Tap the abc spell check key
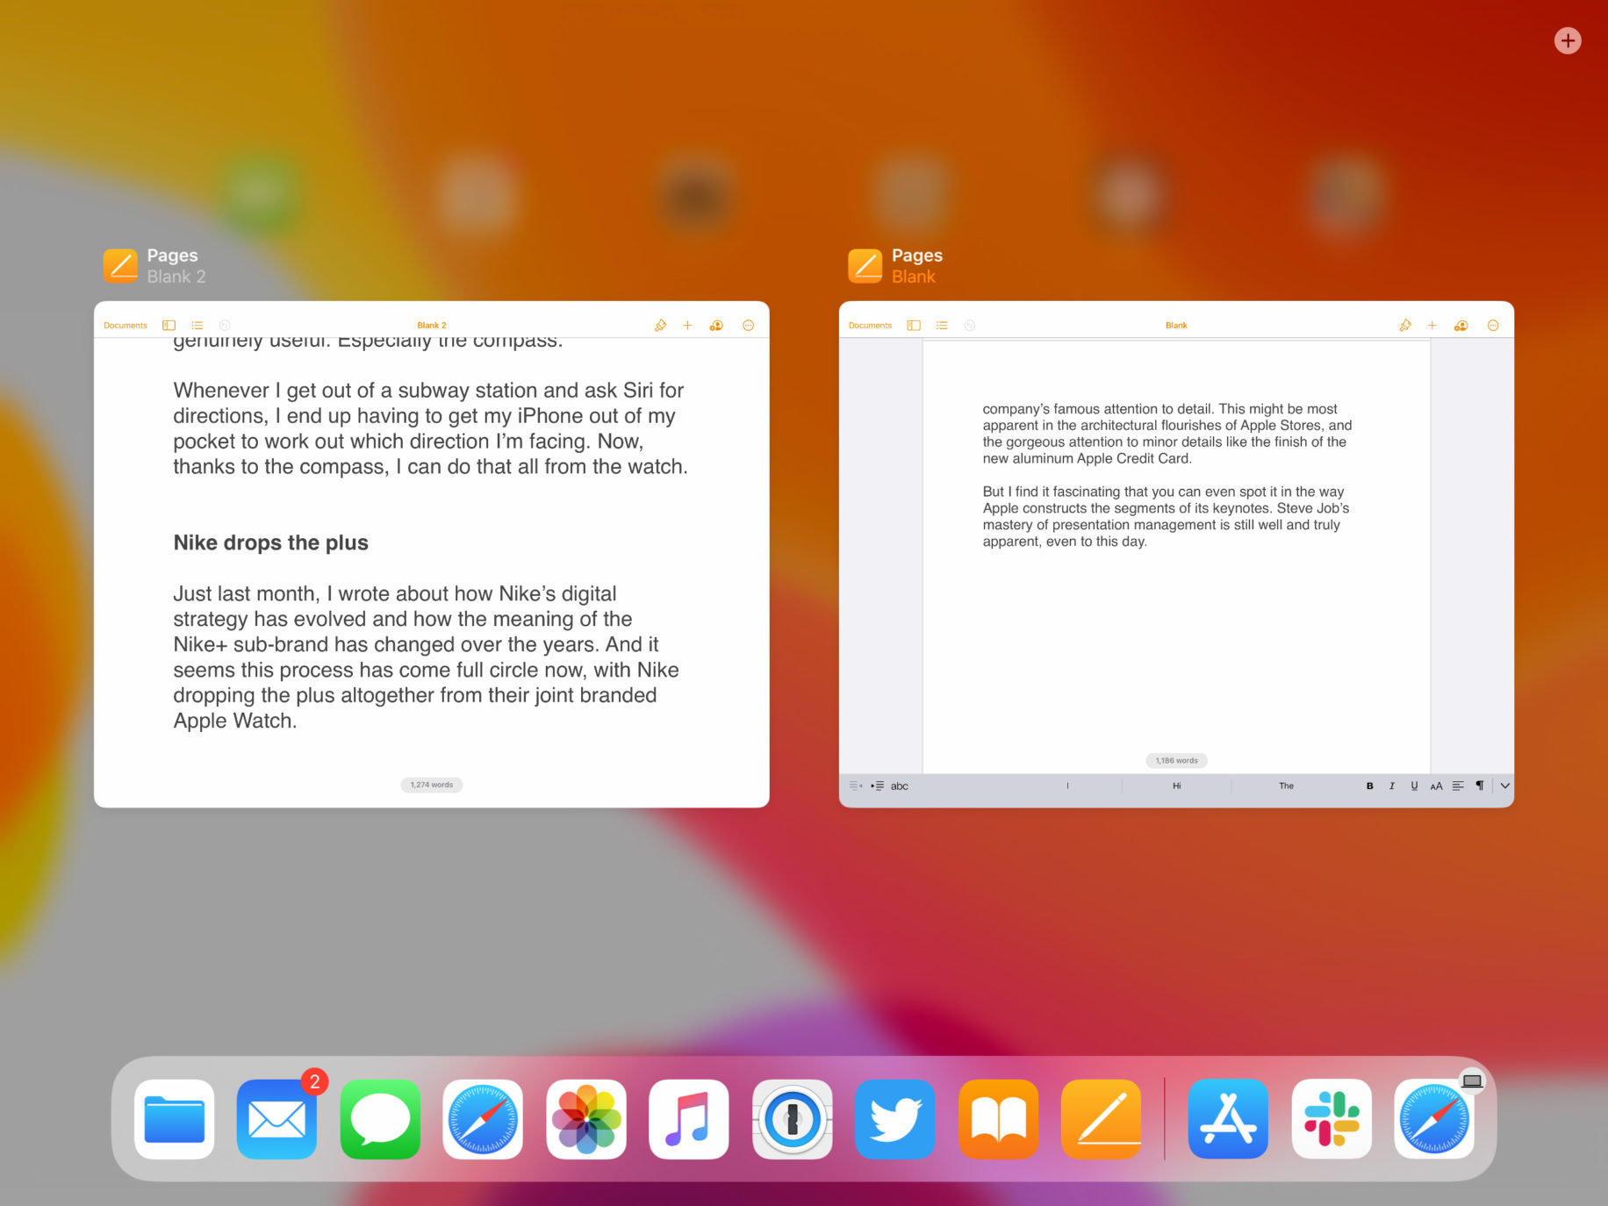The height and width of the screenshot is (1206, 1608). 899,786
